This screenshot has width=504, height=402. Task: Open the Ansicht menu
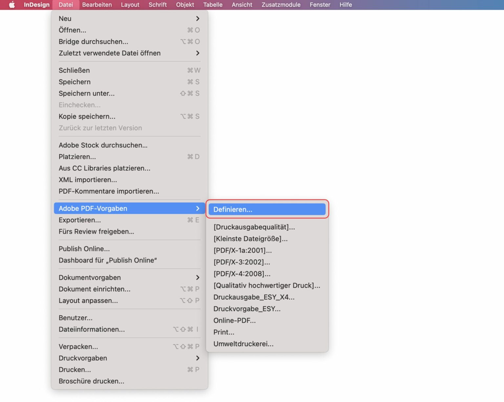242,5
